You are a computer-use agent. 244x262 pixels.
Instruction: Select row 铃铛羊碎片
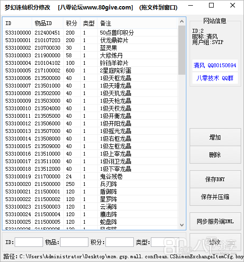[90, 63]
